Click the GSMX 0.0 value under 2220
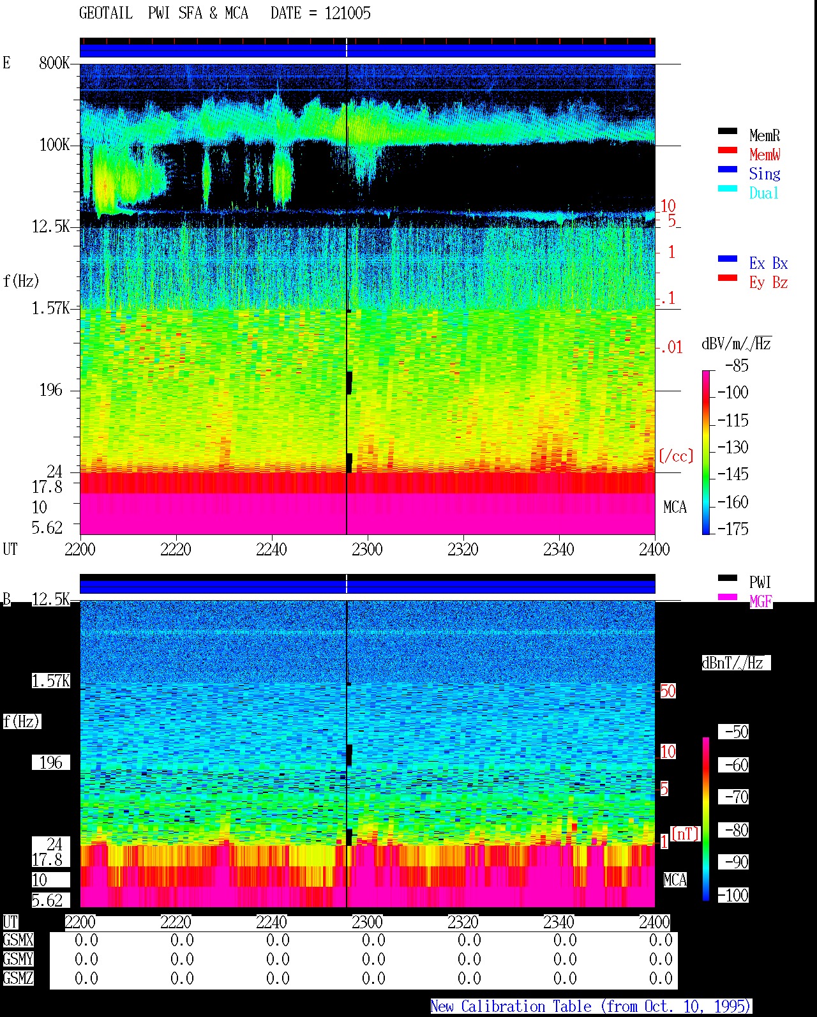 click(x=182, y=940)
